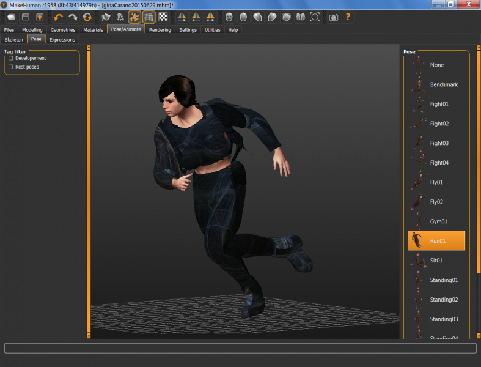This screenshot has width=481, height=367.
Task: Select the None pose option
Action: (436, 65)
